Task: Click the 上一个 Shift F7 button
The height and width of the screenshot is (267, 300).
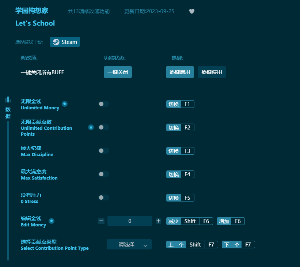Action: pyautogui.click(x=192, y=244)
